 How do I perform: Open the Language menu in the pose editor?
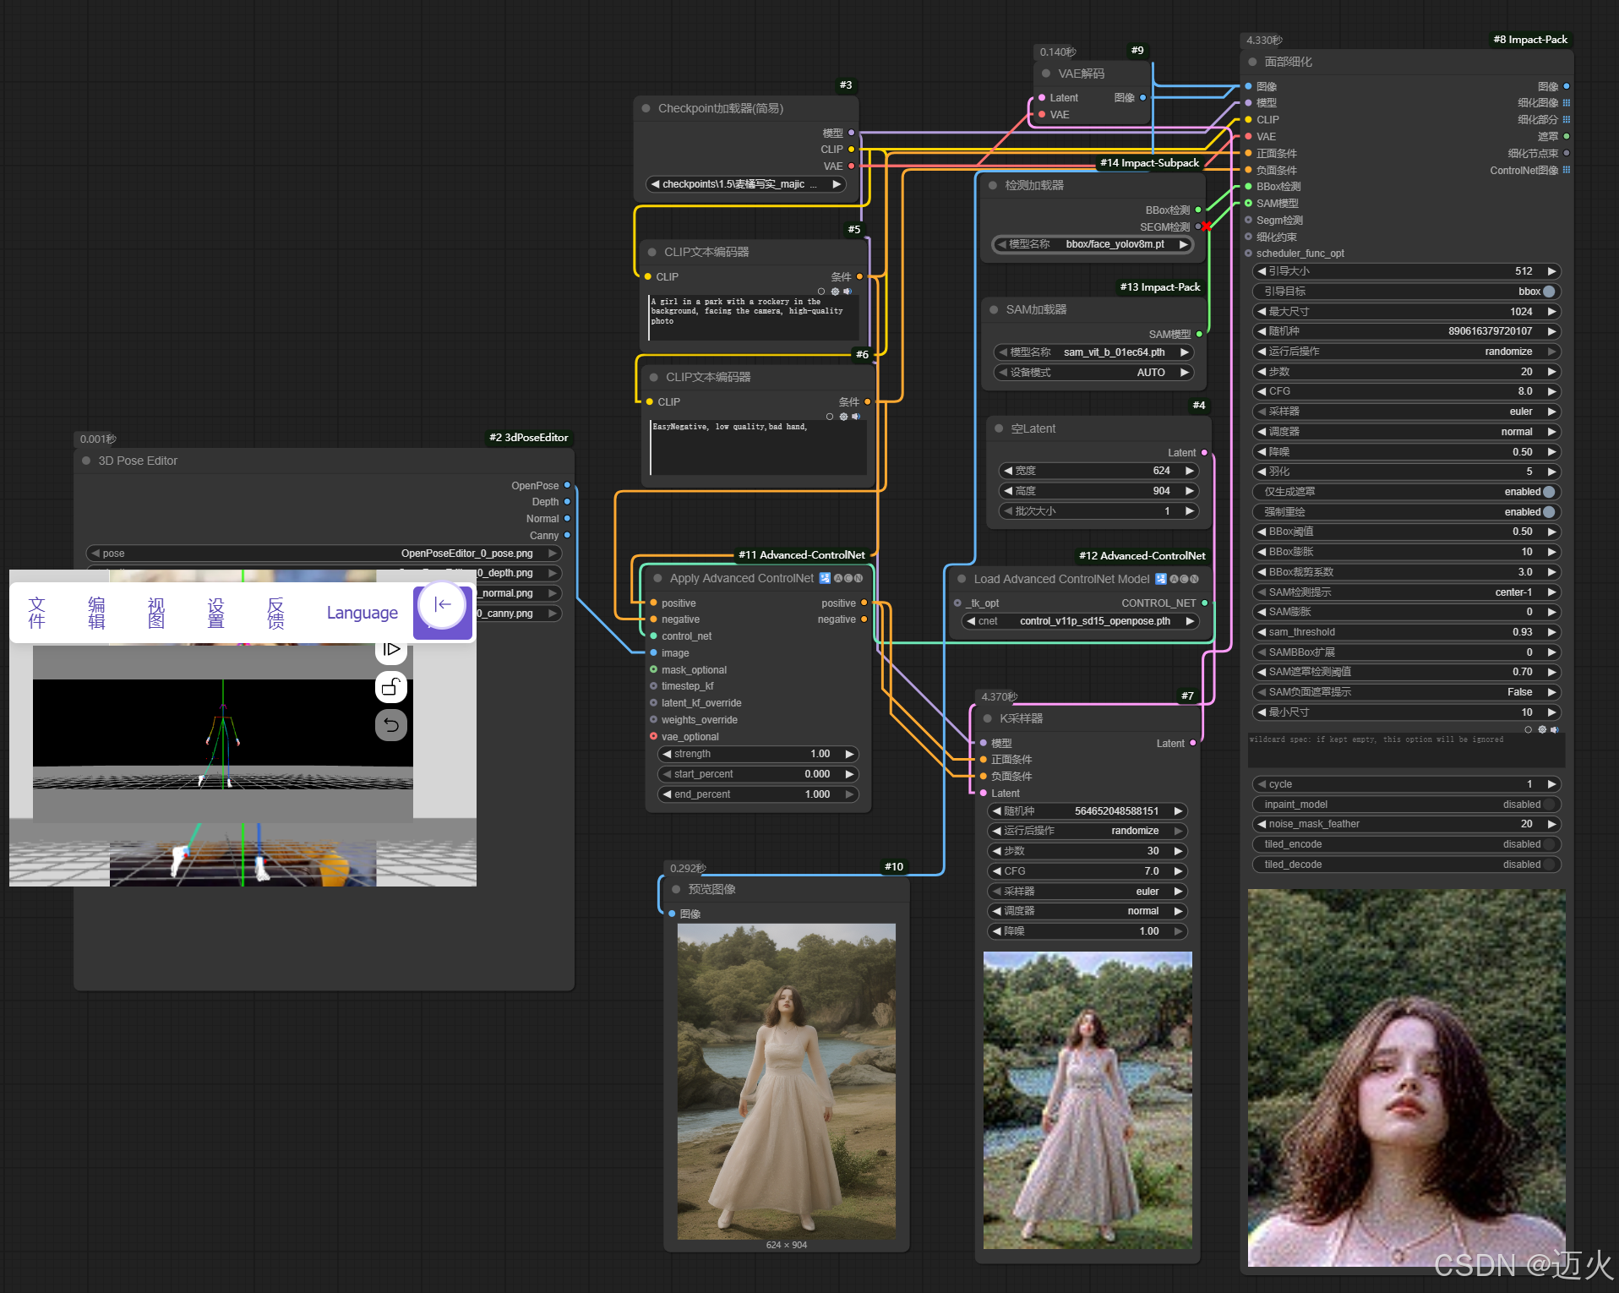tap(362, 613)
